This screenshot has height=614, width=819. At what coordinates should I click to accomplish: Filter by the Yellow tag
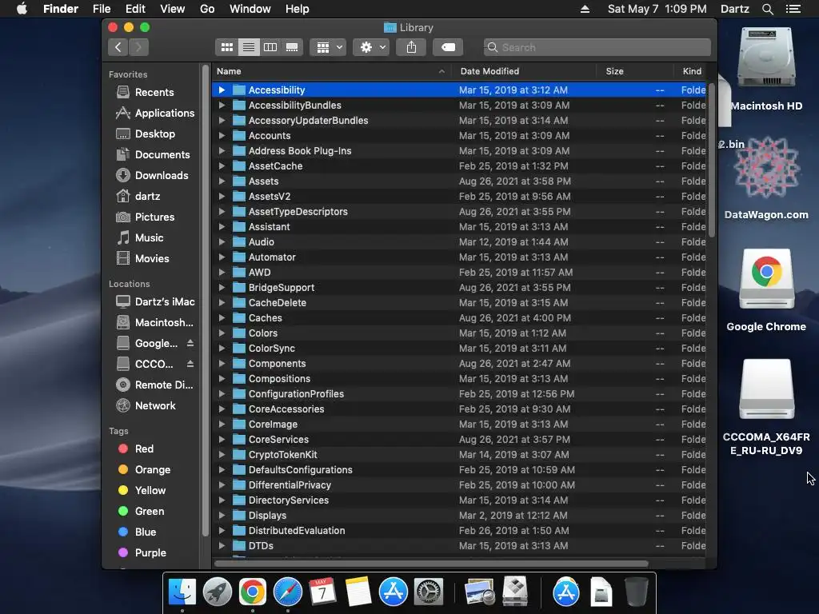(x=142, y=491)
